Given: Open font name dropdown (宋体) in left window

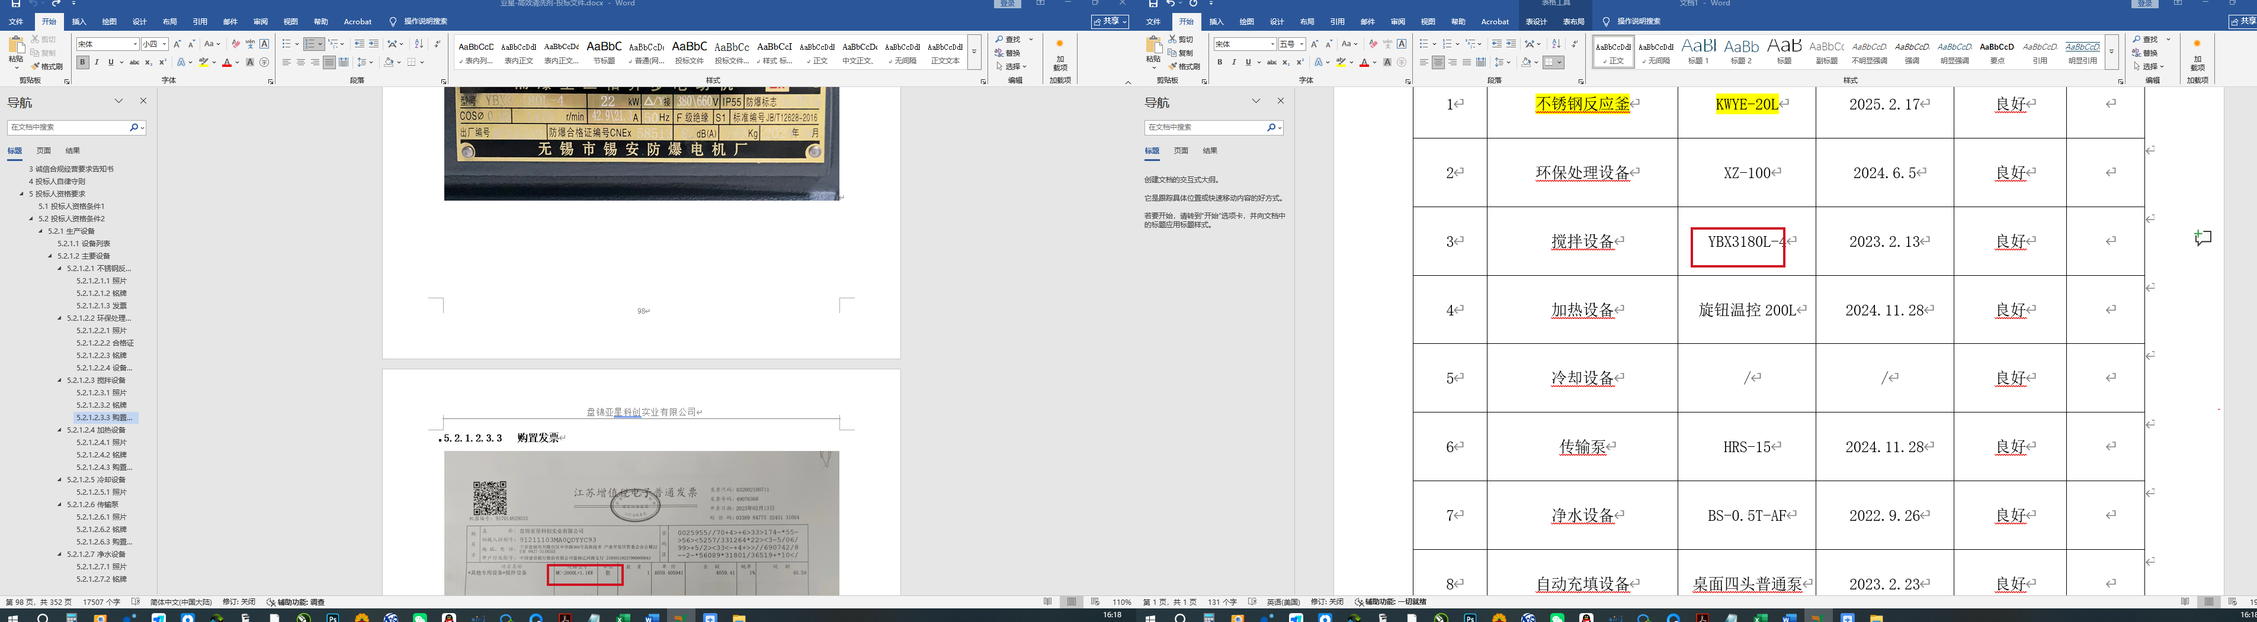Looking at the screenshot, I should [135, 44].
